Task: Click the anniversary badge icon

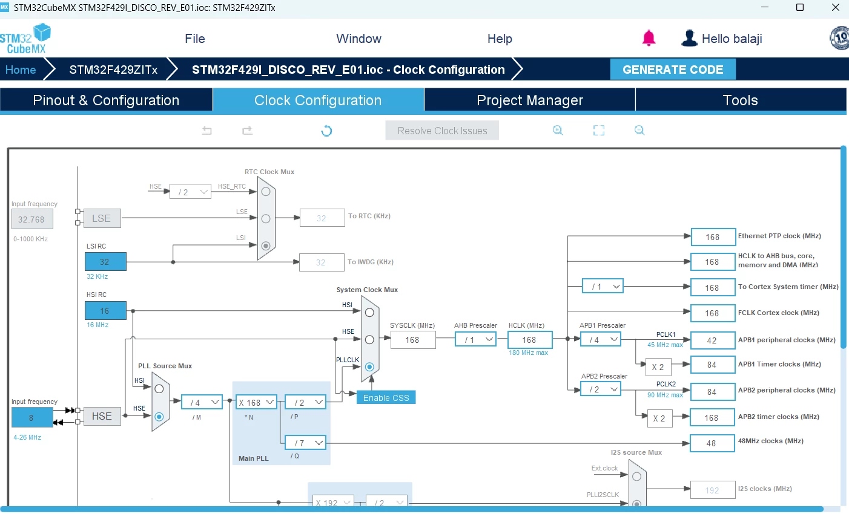Action: click(839, 38)
